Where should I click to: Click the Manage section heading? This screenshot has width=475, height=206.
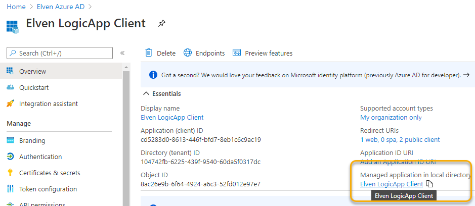[x=19, y=123]
